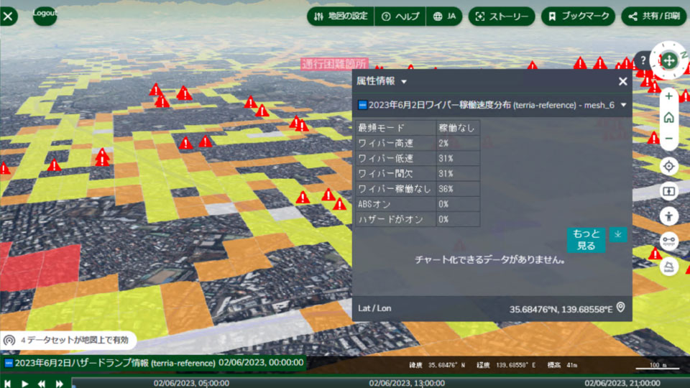Viewport: 690px width, 388px height.
Task: Select the ワイパー間欠 row
Action: 418,173
